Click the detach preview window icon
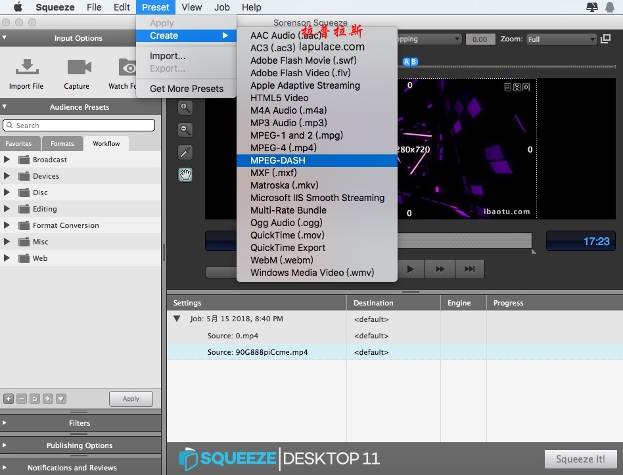Screen dimensions: 623x475 pos(605,39)
